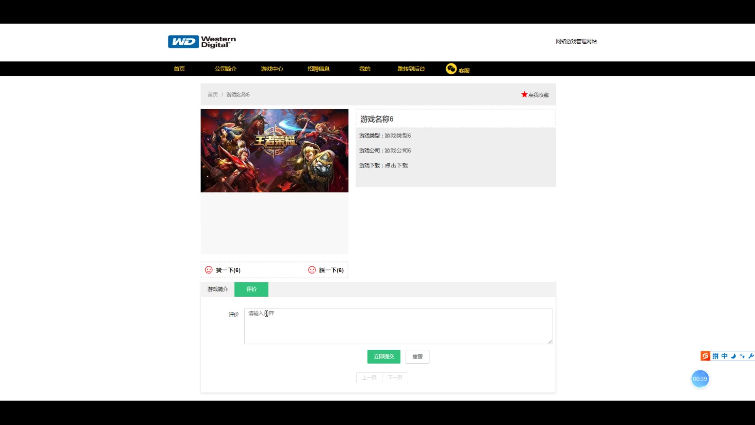Open the wrench settings icon in IME bar
755x425 pixels.
coord(751,356)
